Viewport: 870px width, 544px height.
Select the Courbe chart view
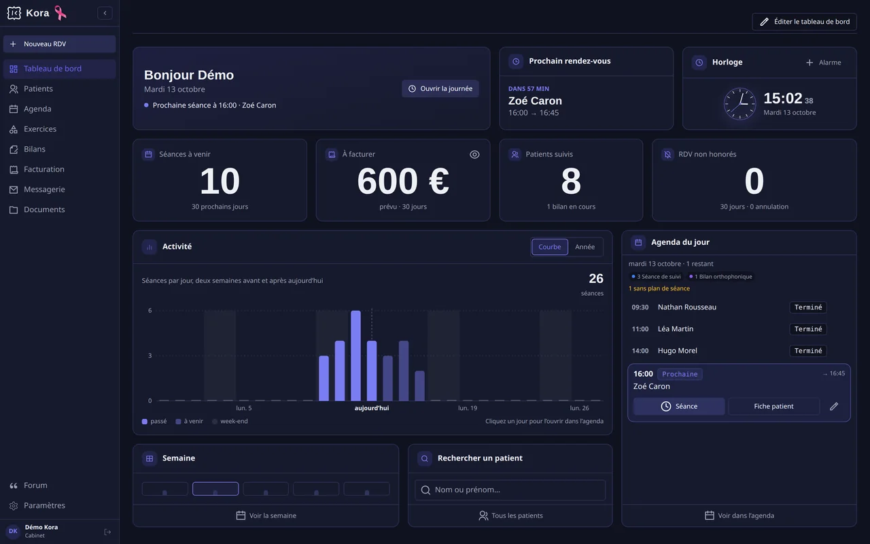coord(550,247)
